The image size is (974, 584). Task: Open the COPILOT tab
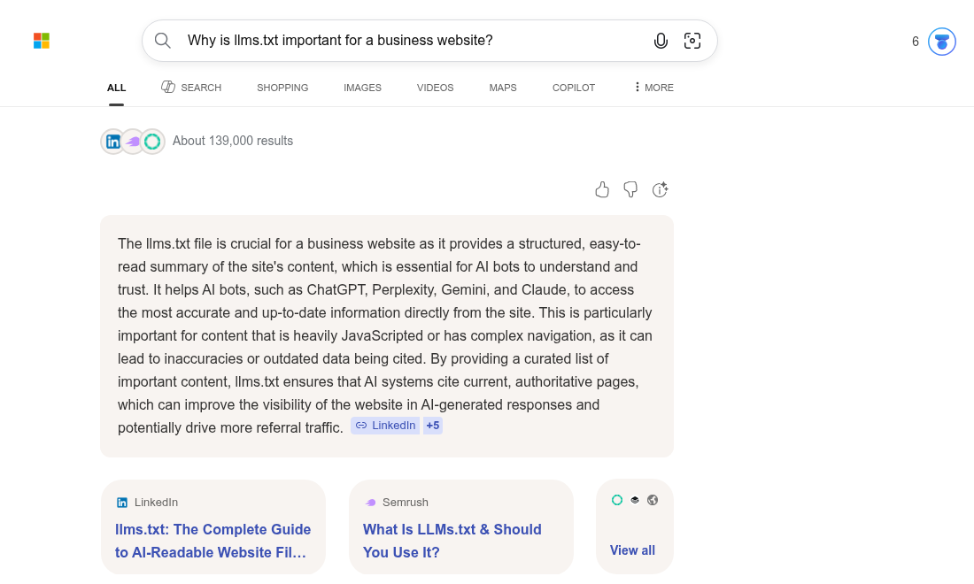[574, 88]
